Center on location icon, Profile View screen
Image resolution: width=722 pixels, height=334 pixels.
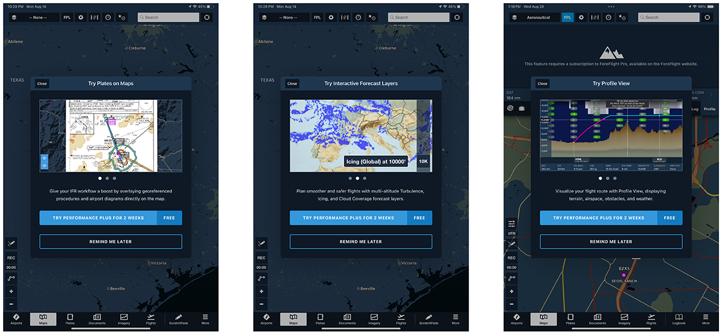click(708, 17)
